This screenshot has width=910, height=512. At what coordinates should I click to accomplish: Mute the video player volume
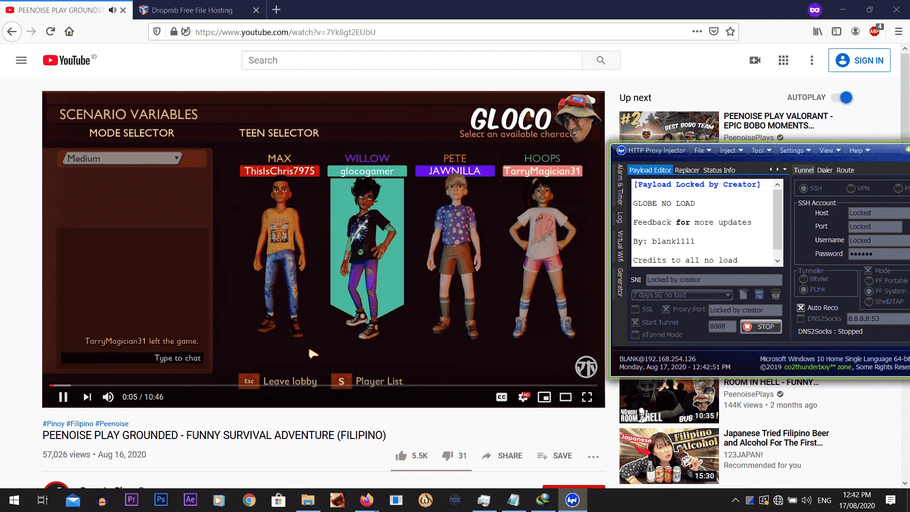pos(108,397)
